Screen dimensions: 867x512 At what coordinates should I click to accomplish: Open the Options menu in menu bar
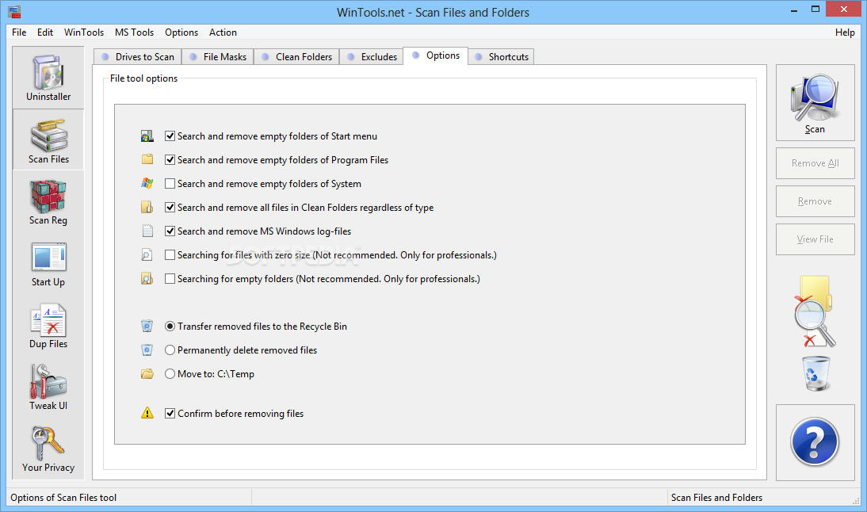[181, 32]
